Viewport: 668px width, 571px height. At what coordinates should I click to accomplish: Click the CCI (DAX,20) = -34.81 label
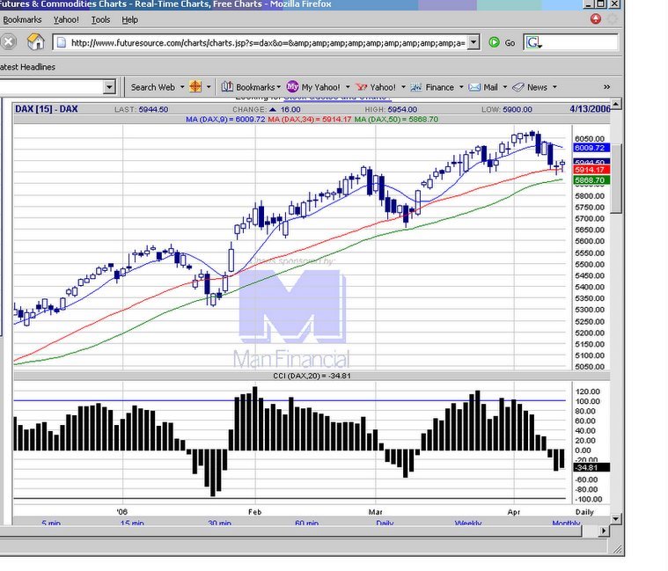pos(312,376)
